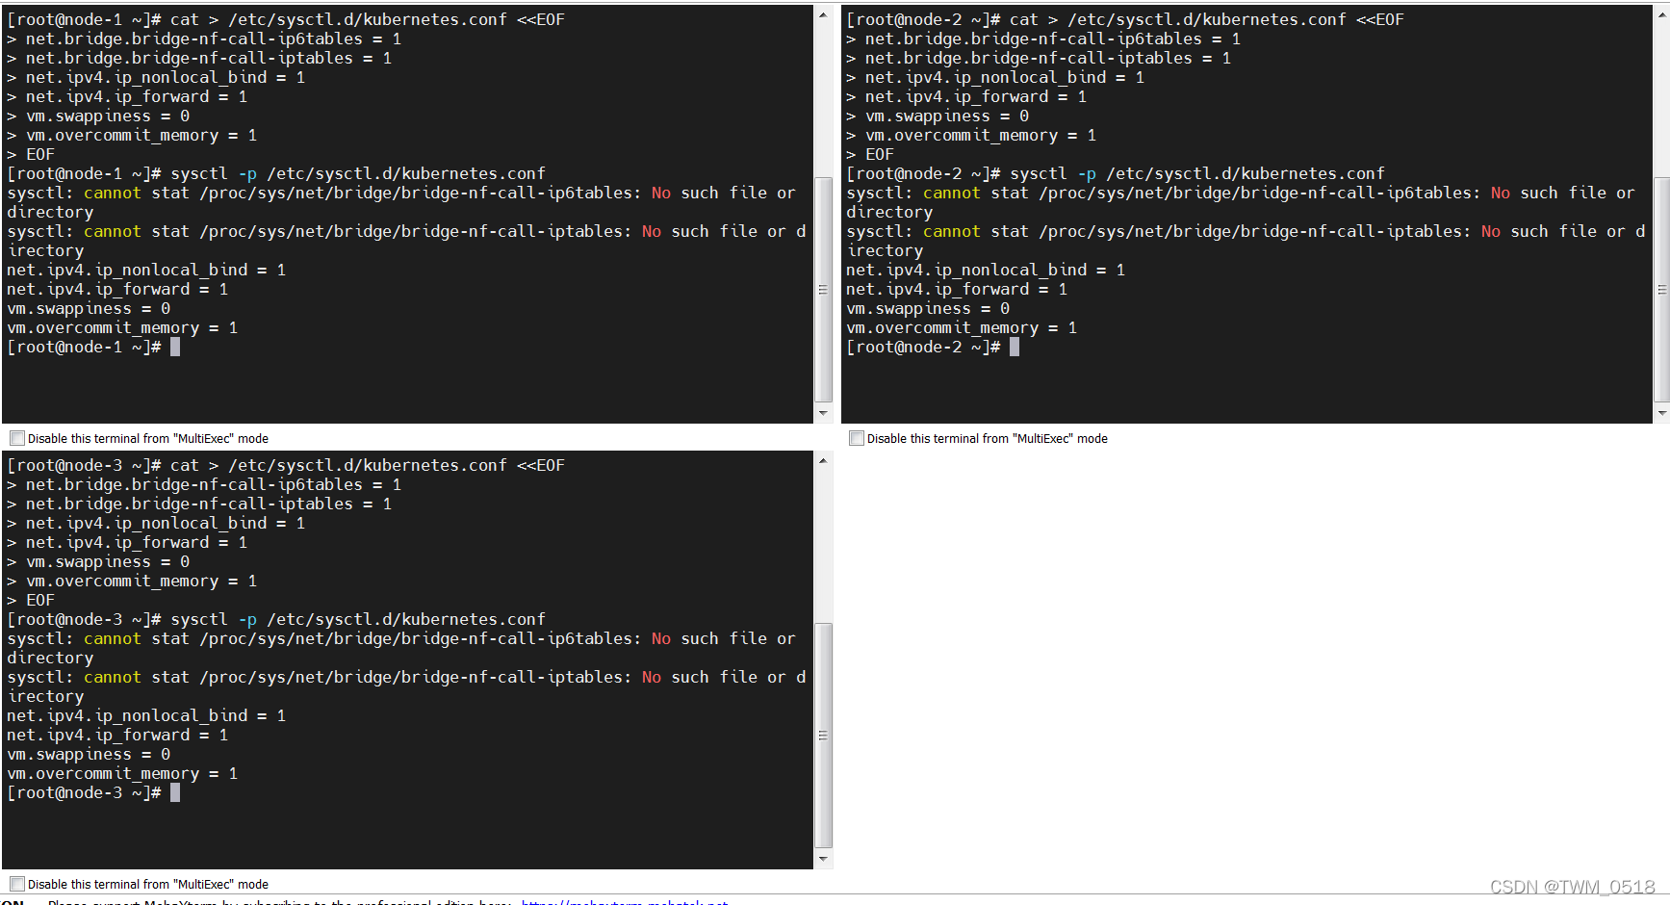Click node-1 terminal scroll down arrow
The image size is (1670, 905).
tap(823, 414)
